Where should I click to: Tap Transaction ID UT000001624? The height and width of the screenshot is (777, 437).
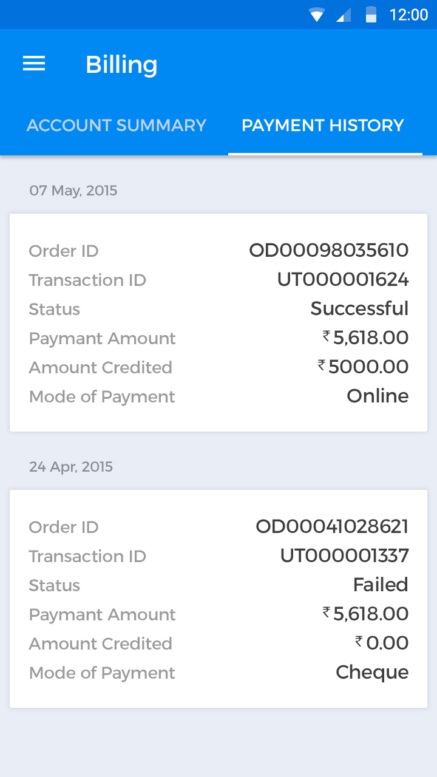342,279
